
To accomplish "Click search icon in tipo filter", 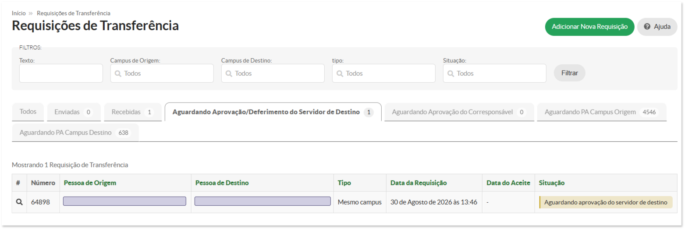I will pyautogui.click(x=340, y=74).
